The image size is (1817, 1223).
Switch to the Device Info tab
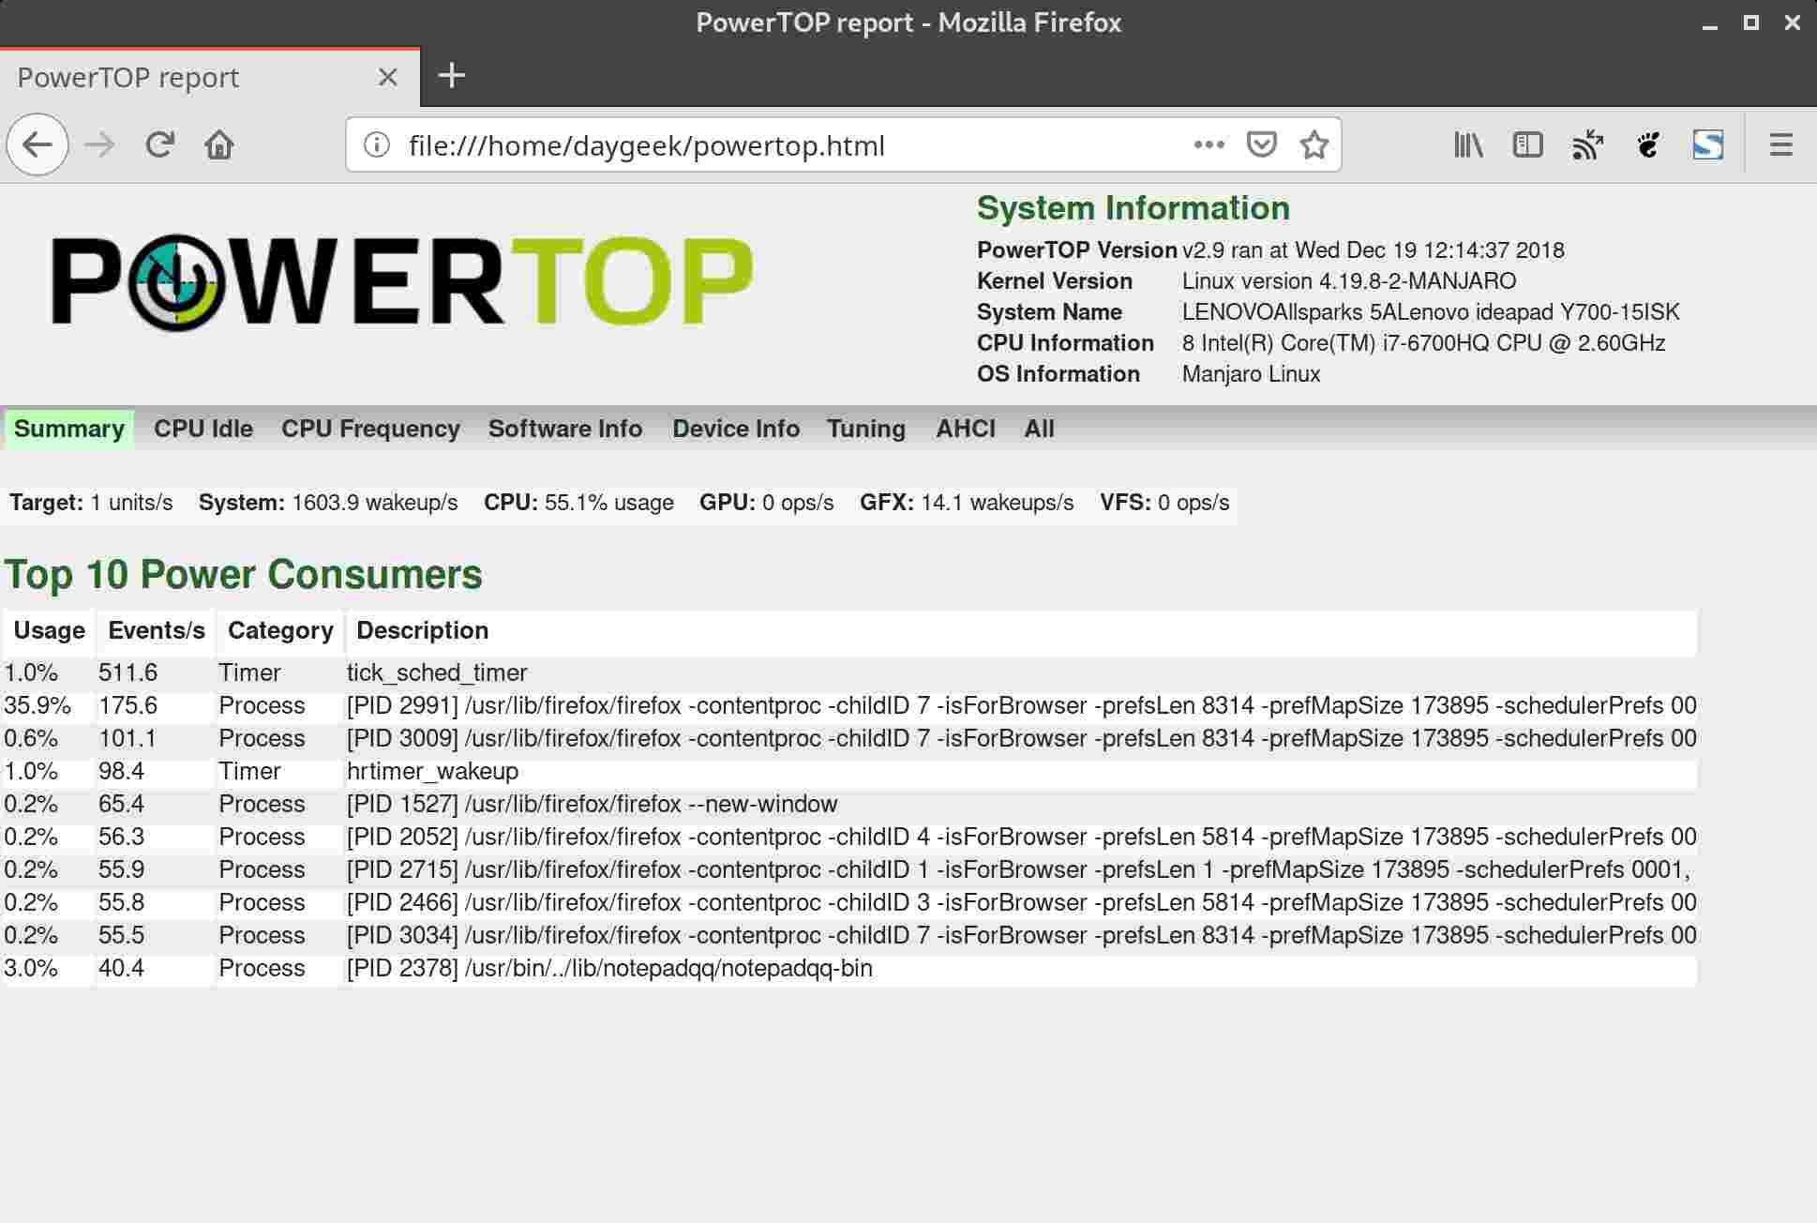(x=735, y=429)
